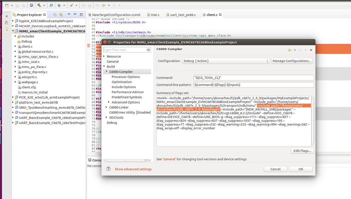The width and height of the screenshot is (351, 199).
Task: Click the hammer Build toolbar icon
Action: pos(39,5)
